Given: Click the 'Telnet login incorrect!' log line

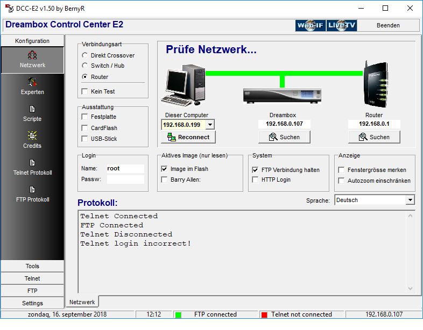Looking at the screenshot, I should [x=136, y=243].
